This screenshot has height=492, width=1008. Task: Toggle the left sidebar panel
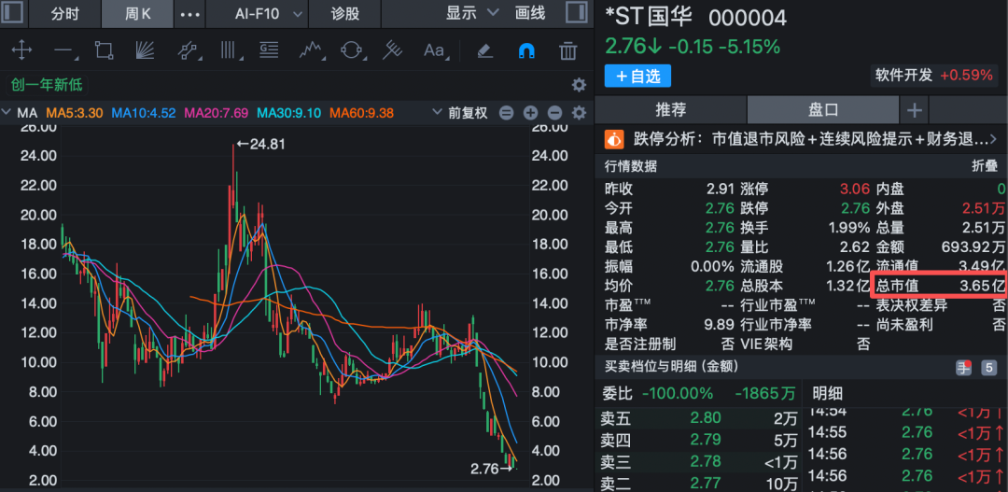(x=14, y=14)
